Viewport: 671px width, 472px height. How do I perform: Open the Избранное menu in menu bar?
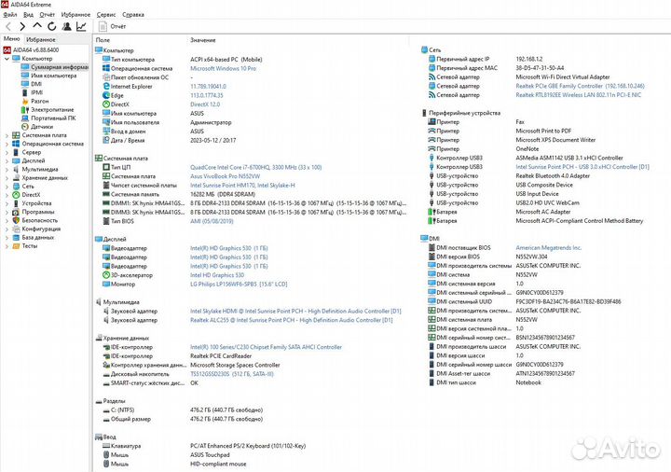pyautogui.click(x=75, y=15)
